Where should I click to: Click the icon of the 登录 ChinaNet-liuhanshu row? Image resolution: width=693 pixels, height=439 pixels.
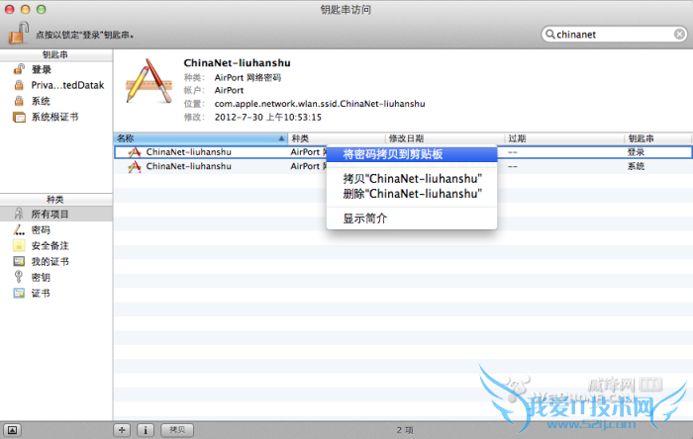click(135, 152)
